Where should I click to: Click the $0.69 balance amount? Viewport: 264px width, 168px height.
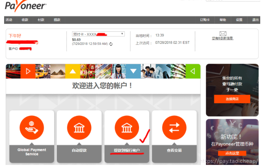(x=76, y=40)
